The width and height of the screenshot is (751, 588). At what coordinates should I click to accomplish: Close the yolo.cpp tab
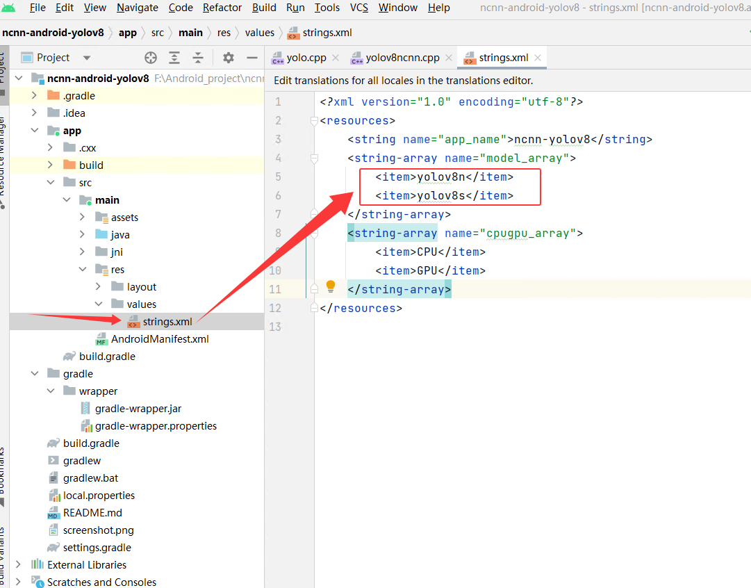[x=336, y=58]
